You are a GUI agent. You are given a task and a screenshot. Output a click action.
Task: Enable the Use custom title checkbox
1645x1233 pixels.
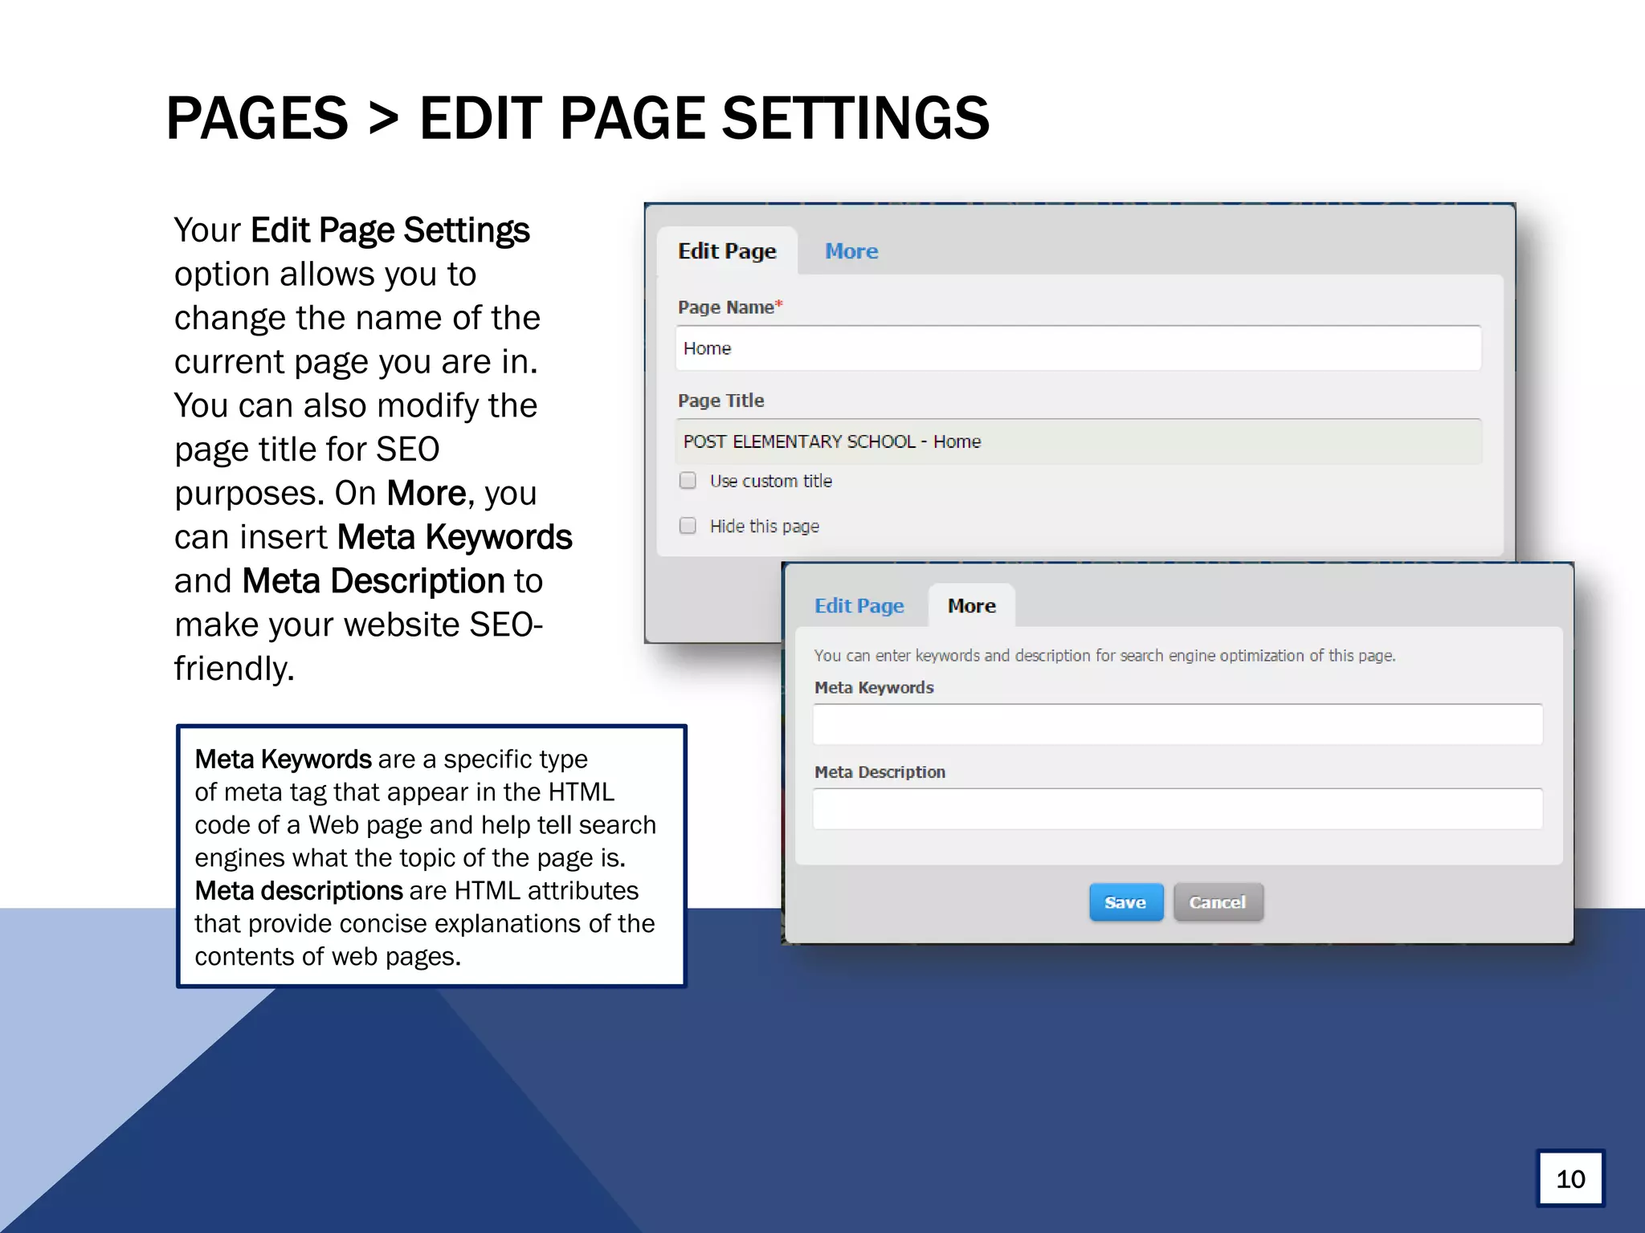click(688, 481)
